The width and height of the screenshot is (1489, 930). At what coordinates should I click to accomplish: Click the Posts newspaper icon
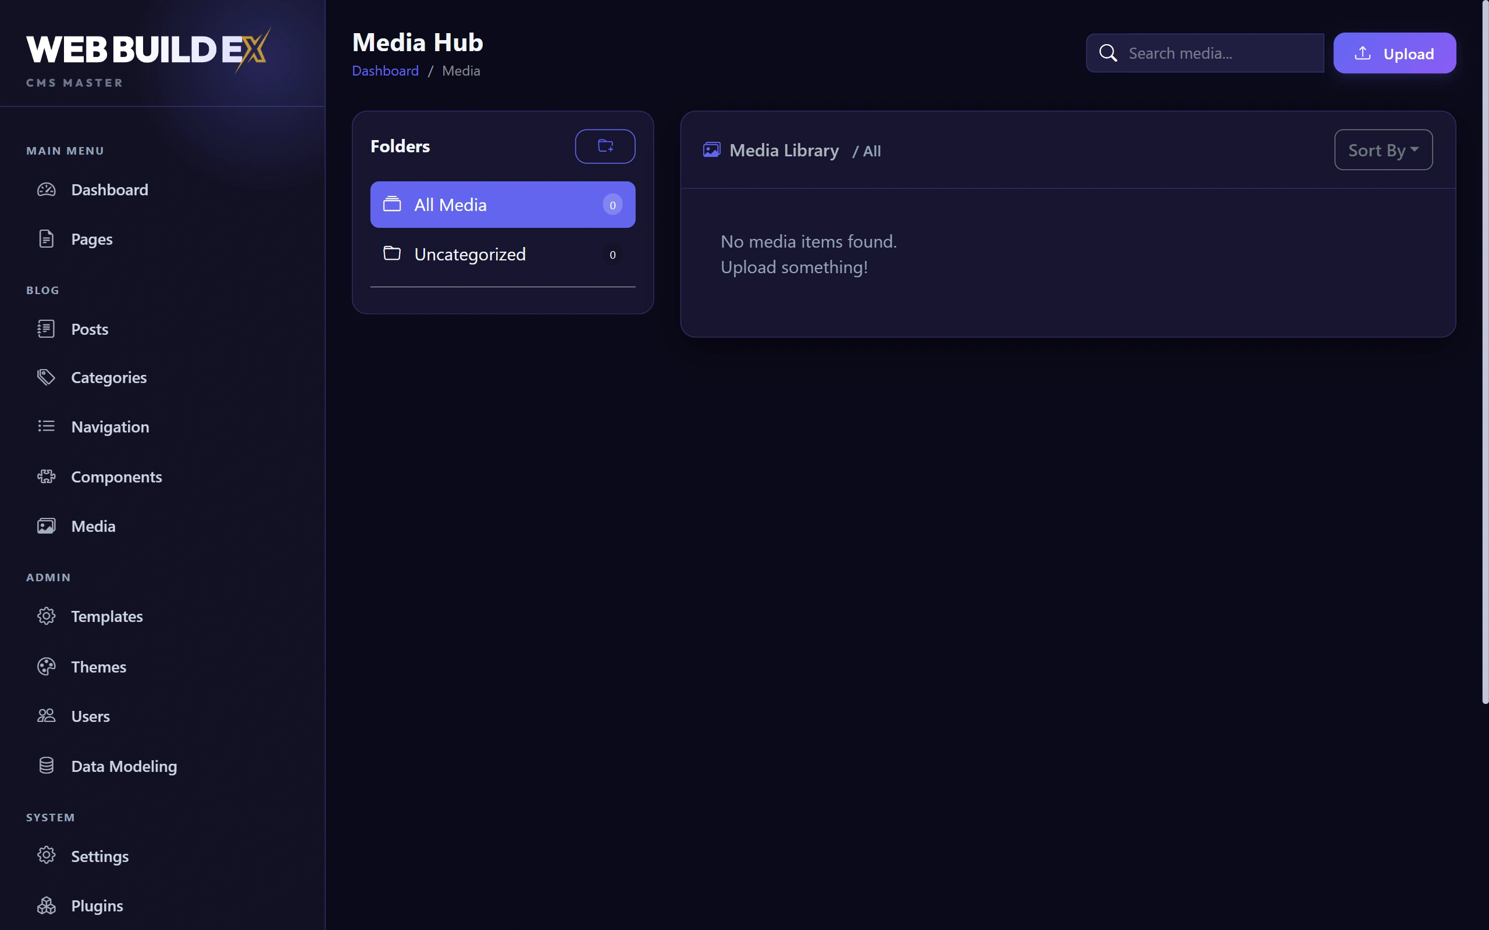(46, 329)
